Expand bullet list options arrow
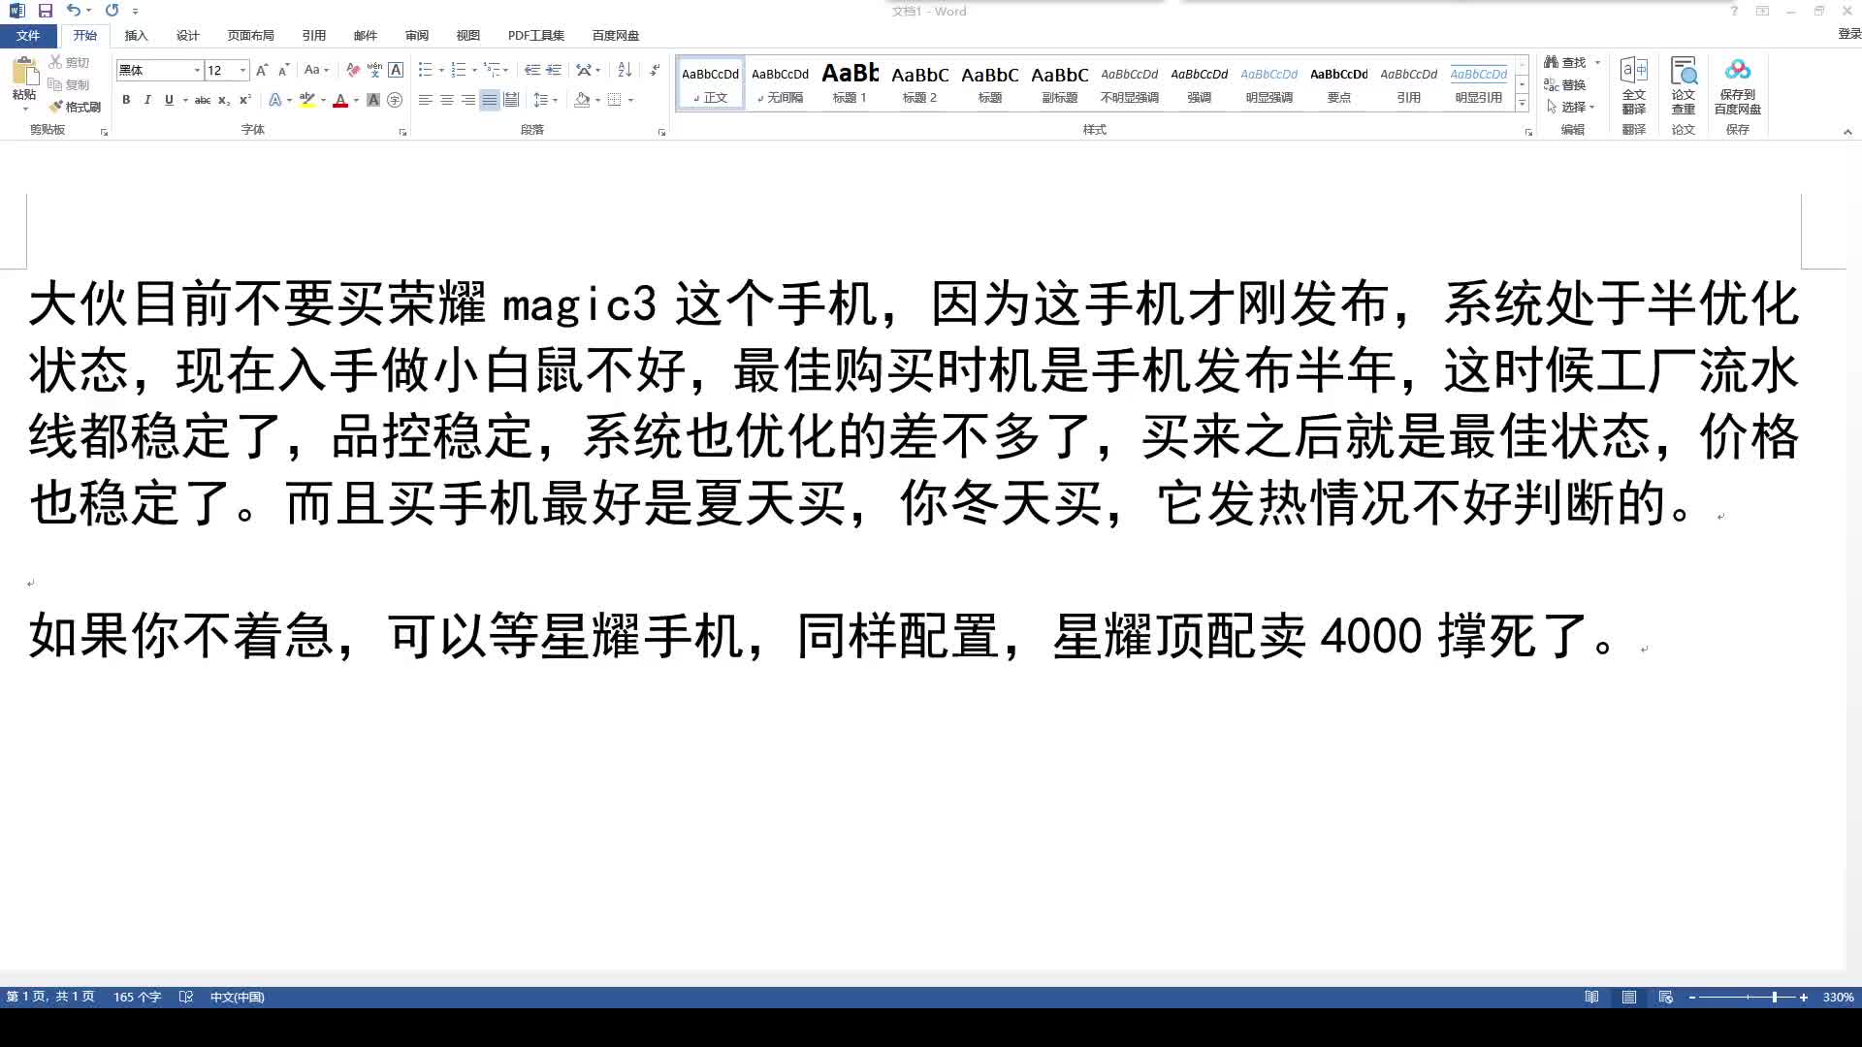This screenshot has width=1862, height=1047. [x=441, y=70]
